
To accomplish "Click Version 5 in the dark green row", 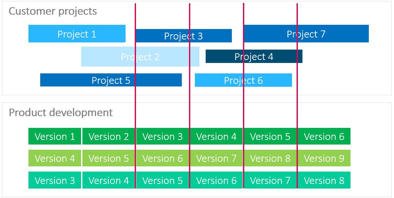I will pyautogui.click(x=270, y=136).
